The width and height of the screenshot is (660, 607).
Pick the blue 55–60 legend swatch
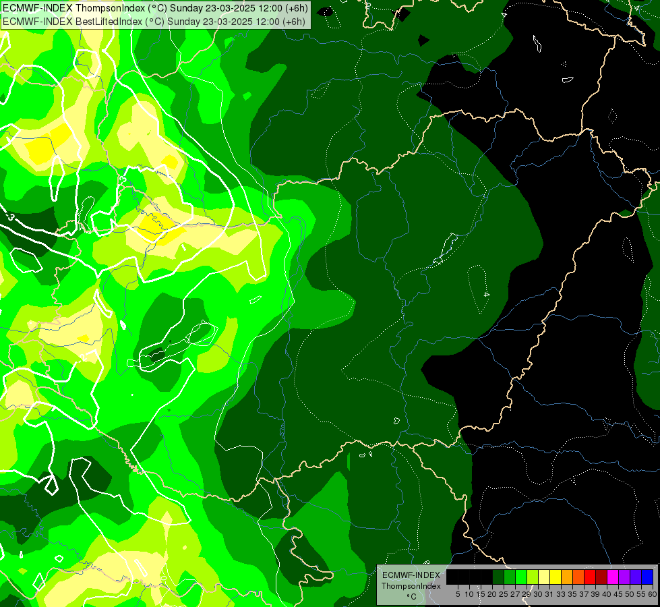point(647,577)
